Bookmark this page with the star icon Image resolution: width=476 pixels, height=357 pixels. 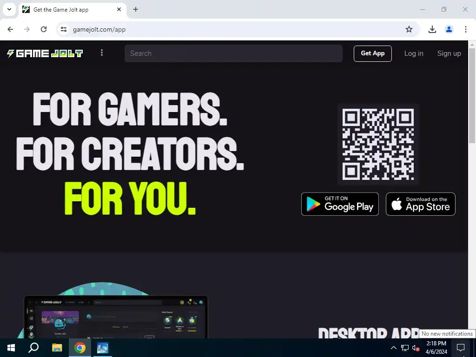point(409,29)
